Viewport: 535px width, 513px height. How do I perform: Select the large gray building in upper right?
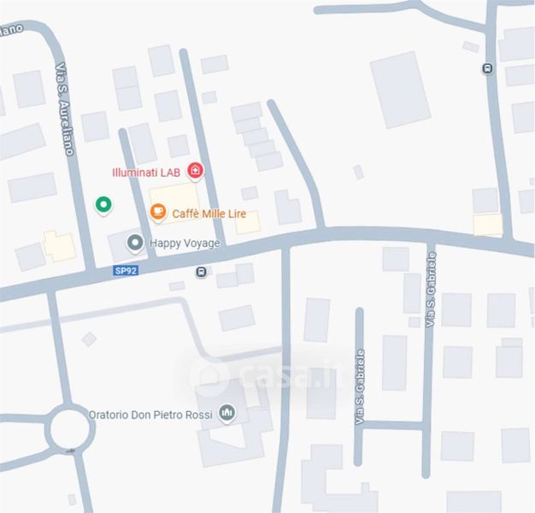click(x=400, y=90)
